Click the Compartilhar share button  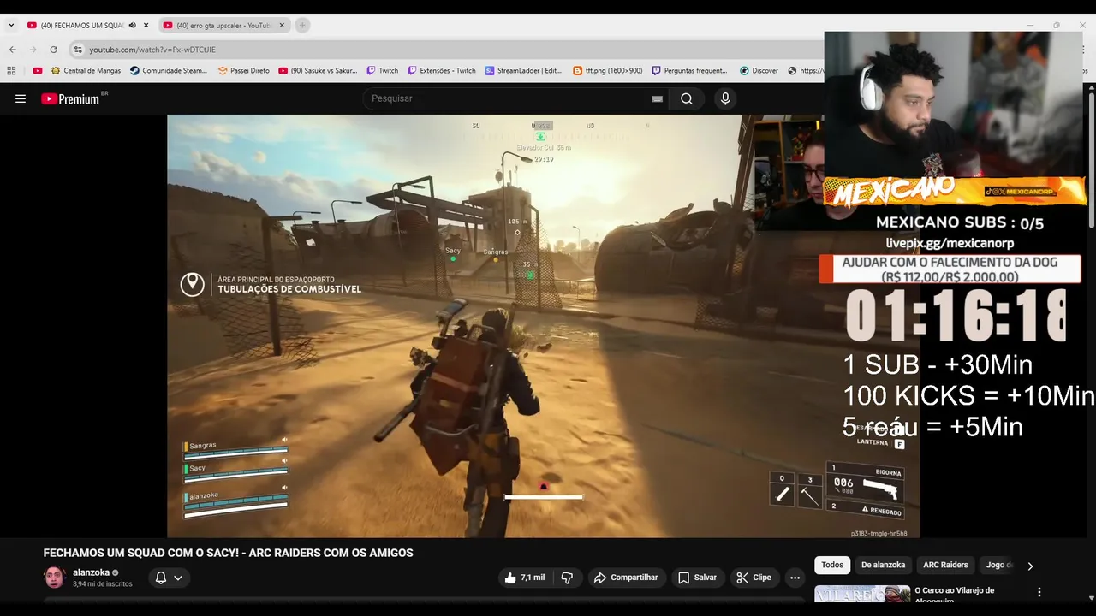coord(626,577)
